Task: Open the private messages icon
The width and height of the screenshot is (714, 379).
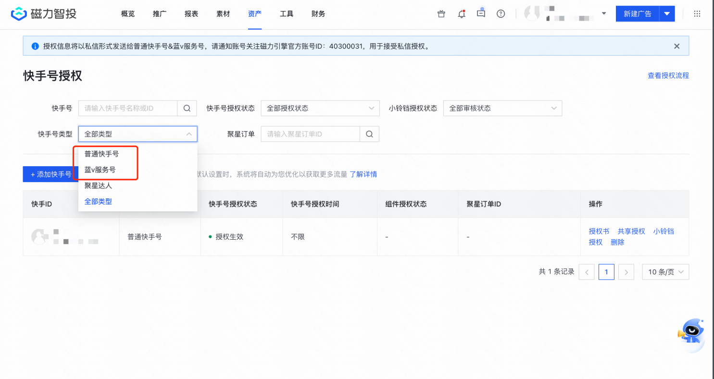Action: point(481,13)
